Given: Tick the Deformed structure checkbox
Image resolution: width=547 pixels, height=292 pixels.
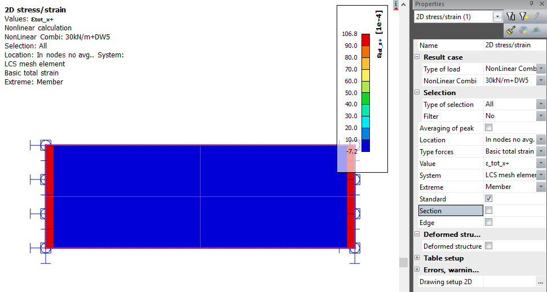Looking at the screenshot, I should (488, 246).
